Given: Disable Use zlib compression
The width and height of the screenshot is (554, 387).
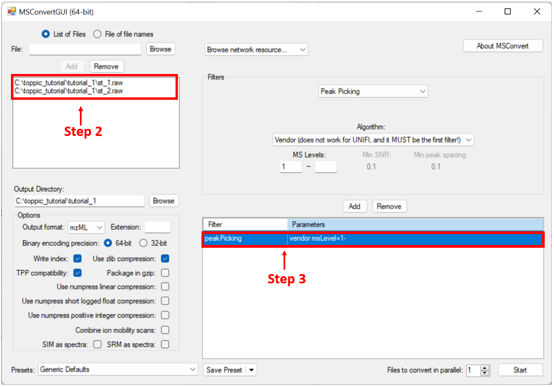Looking at the screenshot, I should (x=165, y=259).
